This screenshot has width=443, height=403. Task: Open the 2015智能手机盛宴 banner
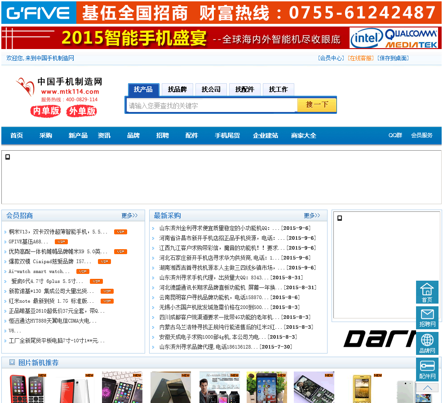point(221,38)
